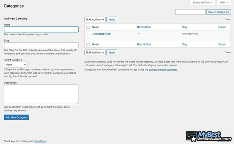Viewport: 234px width, 144px height.
Task: Open the bottom Bulk Actions dropdown
Action: (x=95, y=52)
